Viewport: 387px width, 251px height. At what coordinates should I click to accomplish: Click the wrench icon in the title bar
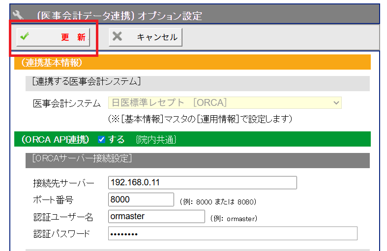pos(18,14)
